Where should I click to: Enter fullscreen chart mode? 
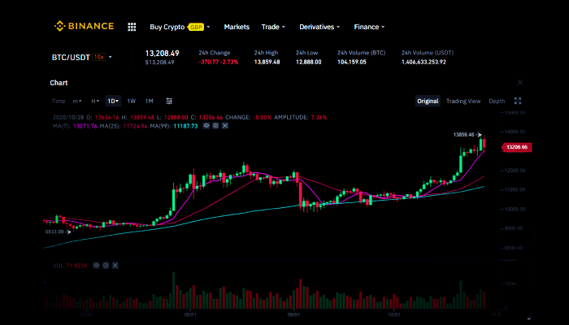click(518, 101)
